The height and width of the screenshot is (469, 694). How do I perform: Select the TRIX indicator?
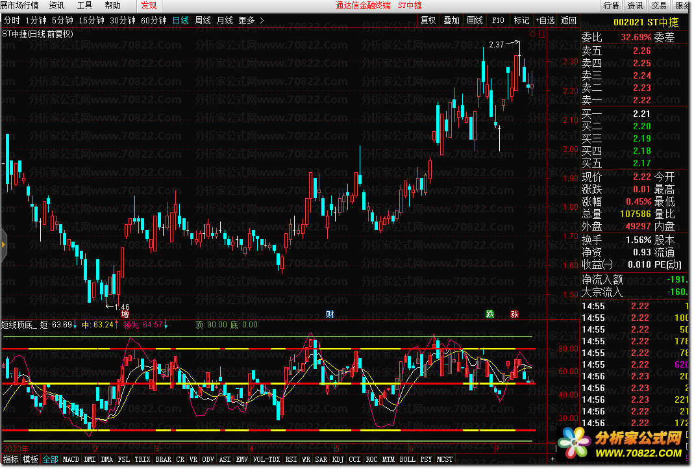143,459
